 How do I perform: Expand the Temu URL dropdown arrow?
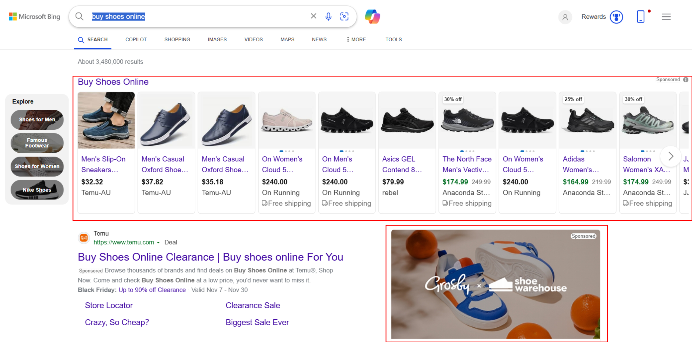[158, 243]
